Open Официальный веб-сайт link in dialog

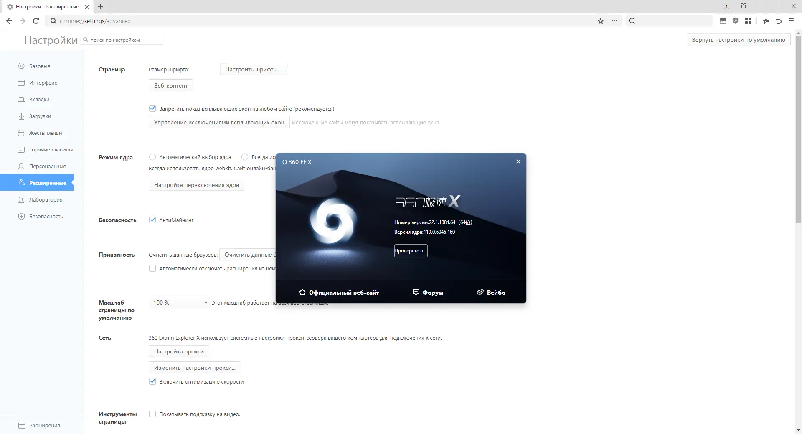click(x=343, y=292)
